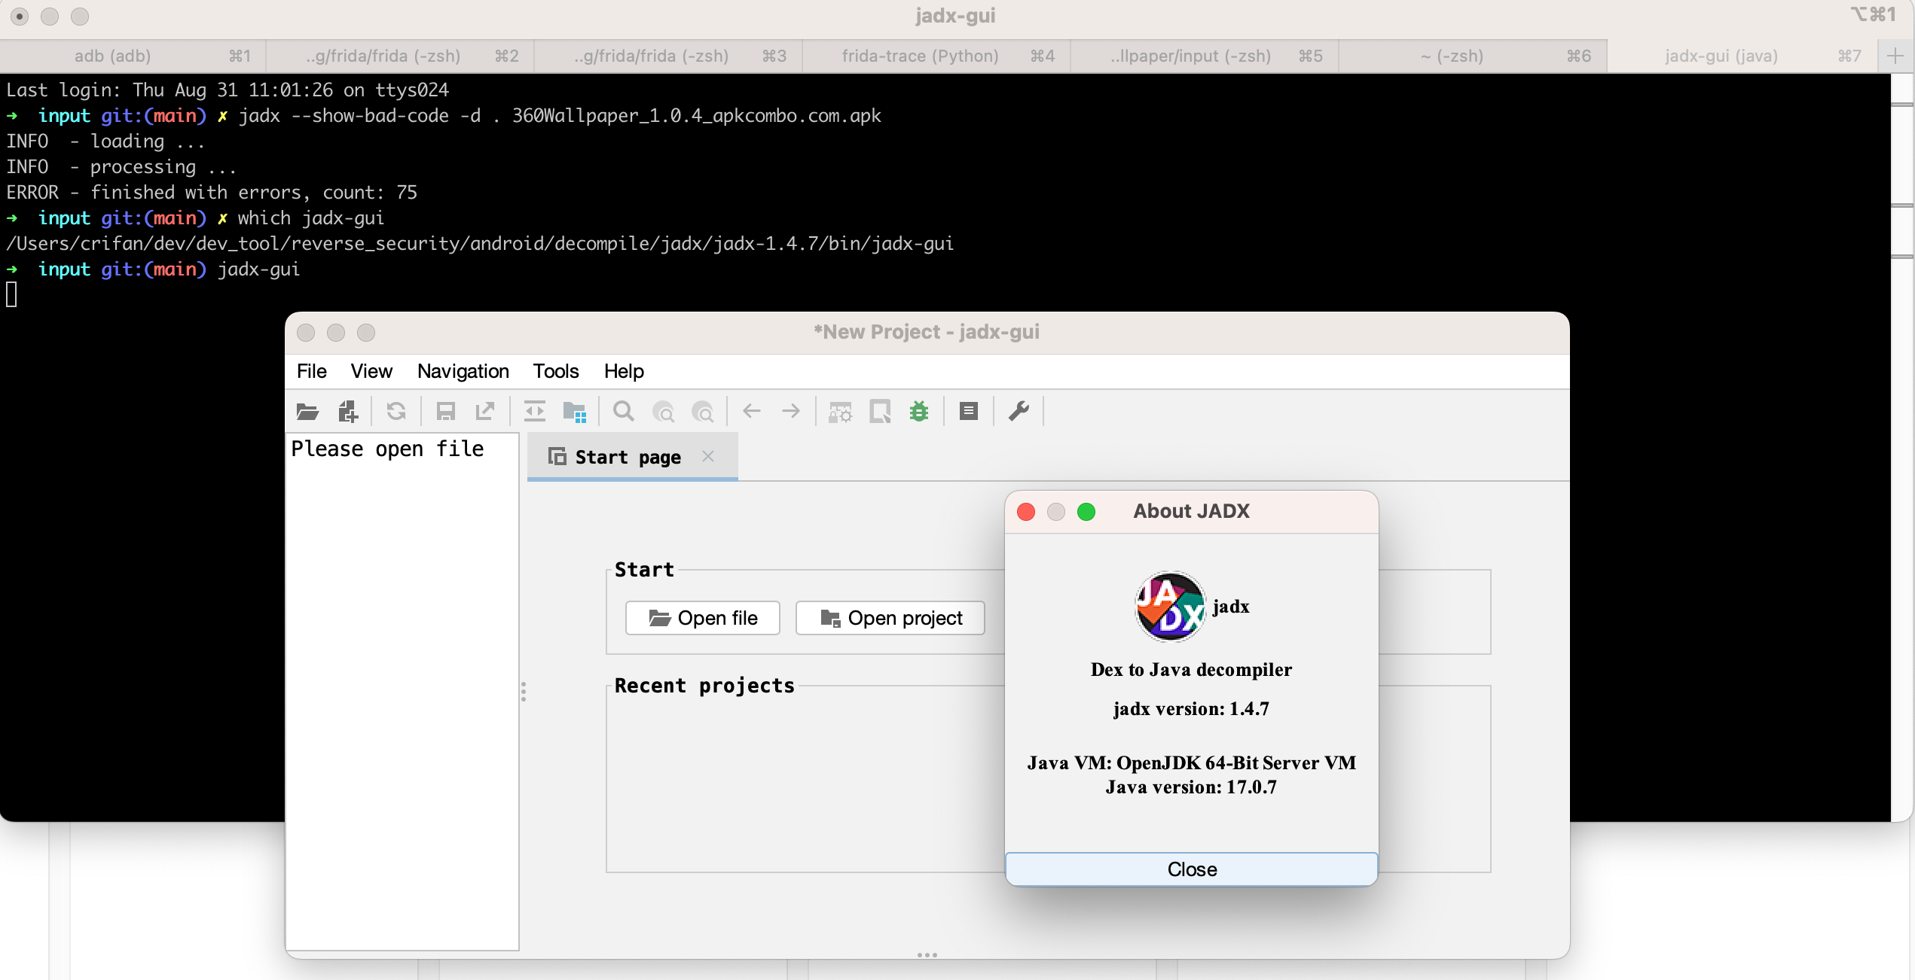
Task: Toggle the flatten packages icon
Action: pos(575,412)
